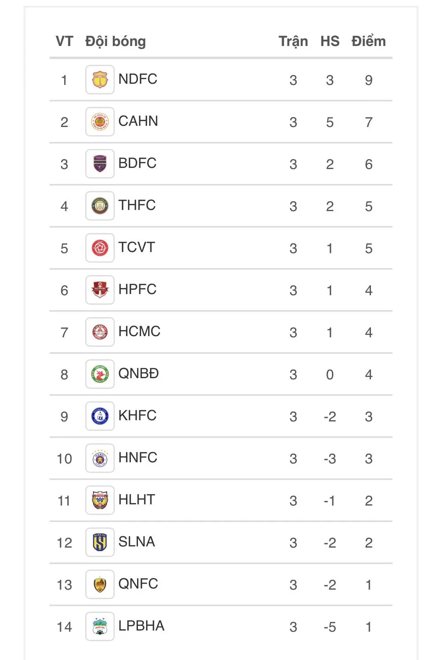Click the HLHT team crest
Image resolution: width=442 pixels, height=660 pixels.
(x=100, y=500)
